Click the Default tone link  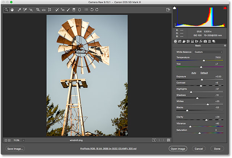click(x=204, y=73)
